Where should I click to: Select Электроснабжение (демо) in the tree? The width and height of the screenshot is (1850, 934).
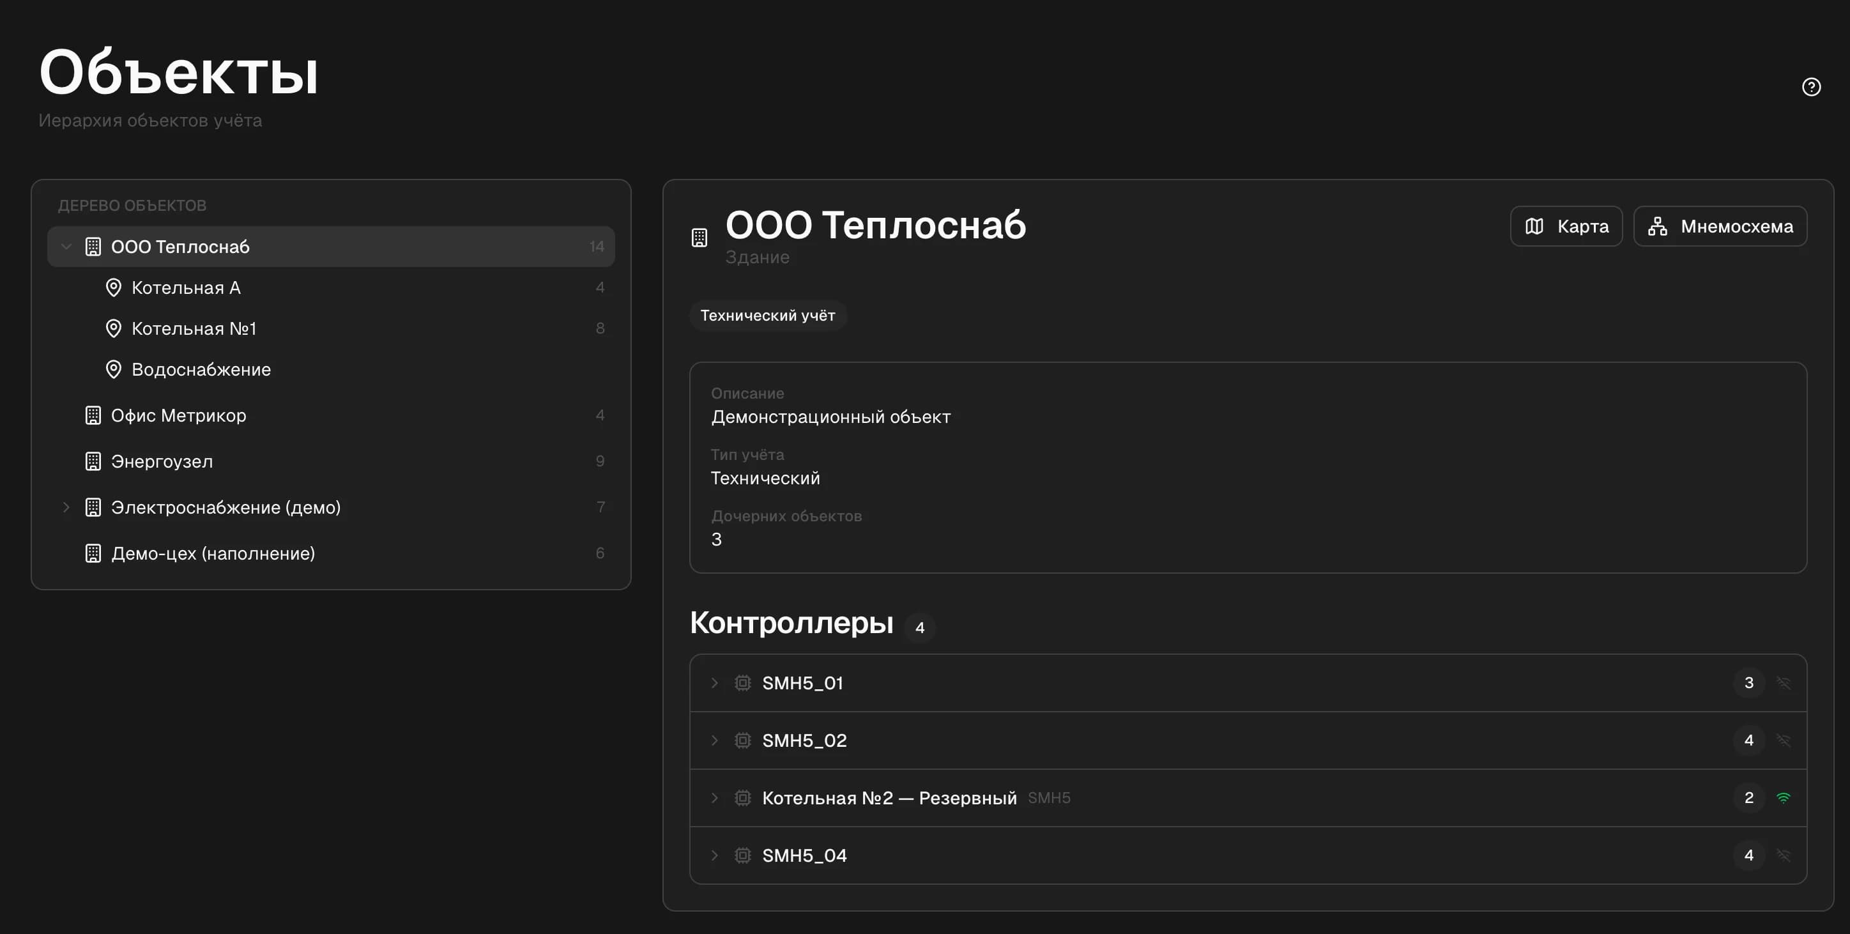331,507
